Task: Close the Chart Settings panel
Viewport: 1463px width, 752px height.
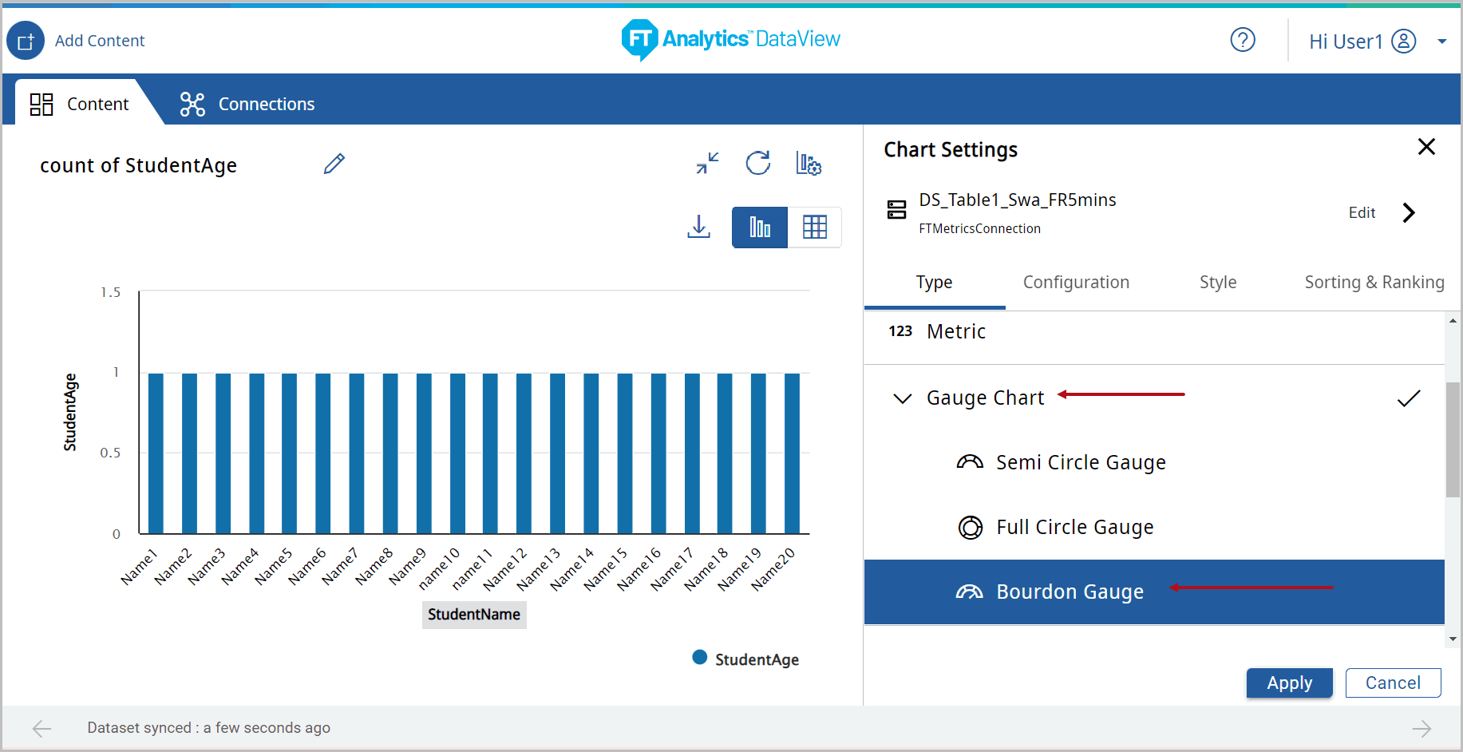Action: (x=1426, y=147)
